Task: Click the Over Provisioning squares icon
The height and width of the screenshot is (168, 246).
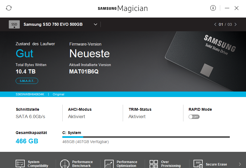Action: point(154,164)
